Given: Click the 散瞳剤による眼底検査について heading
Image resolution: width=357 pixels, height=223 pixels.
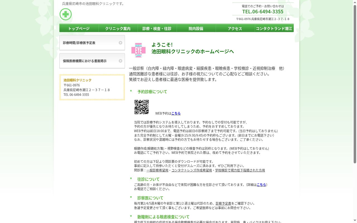Looking at the screenshot, I should click(163, 217).
